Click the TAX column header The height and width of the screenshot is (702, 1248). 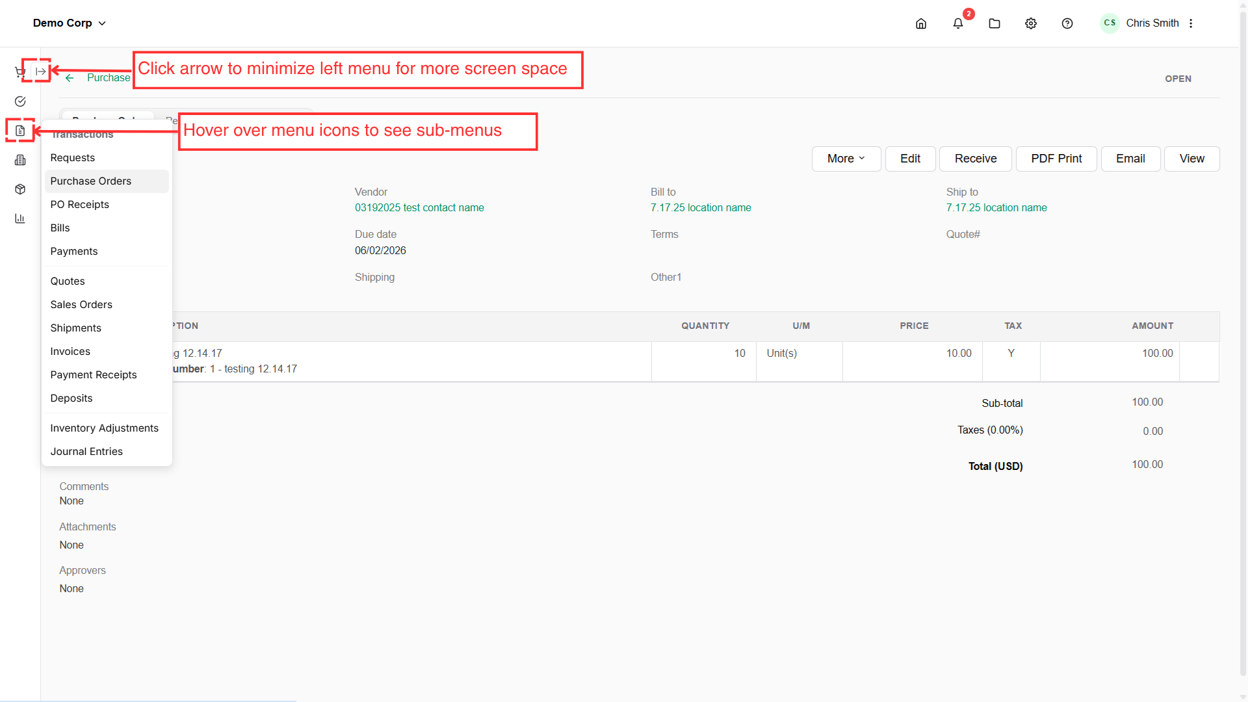1013,326
